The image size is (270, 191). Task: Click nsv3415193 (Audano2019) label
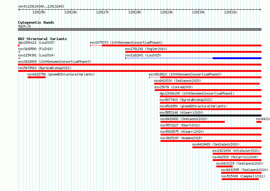pyautogui.click(x=181, y=138)
